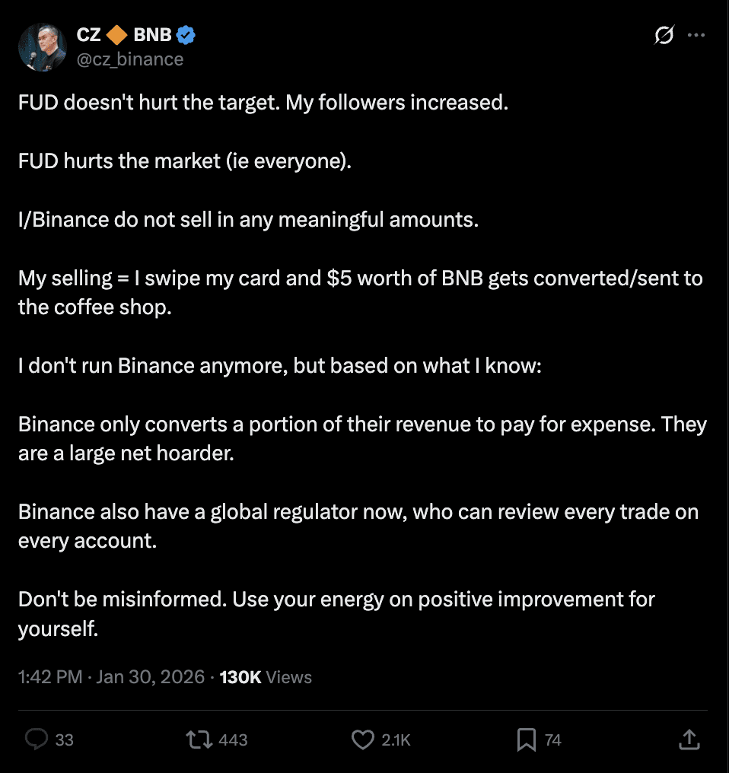
Task: Open the three-dot more options menu
Action: tap(696, 35)
